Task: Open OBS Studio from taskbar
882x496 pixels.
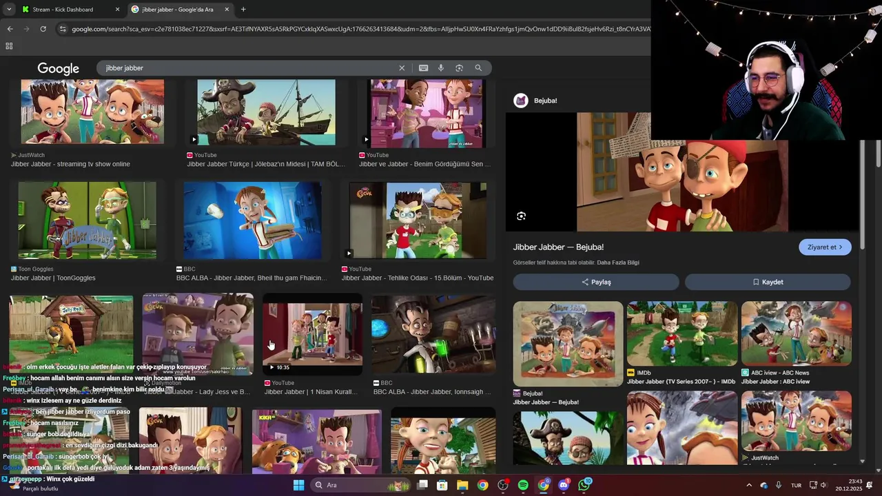Action: click(503, 485)
